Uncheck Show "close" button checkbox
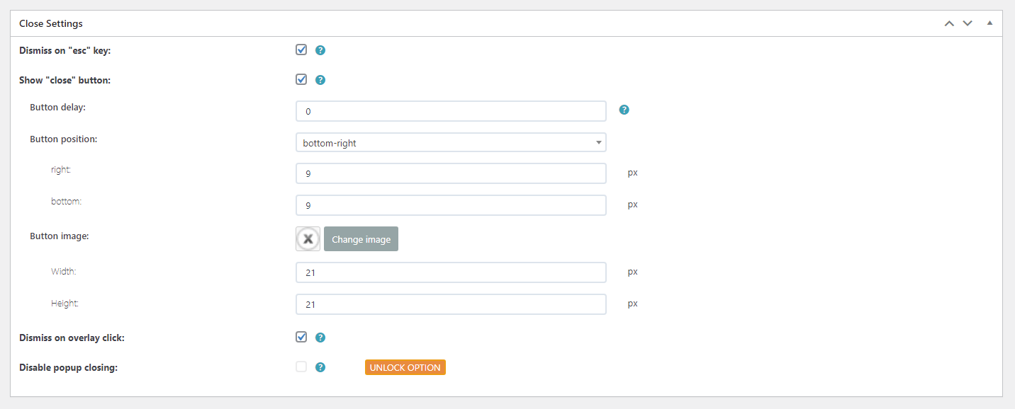Viewport: 1015px width, 409px height. point(301,80)
